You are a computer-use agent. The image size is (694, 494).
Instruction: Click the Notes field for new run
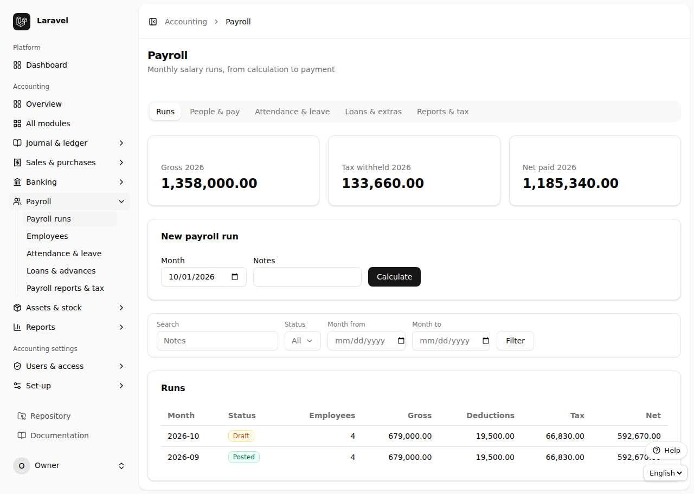[x=307, y=277]
